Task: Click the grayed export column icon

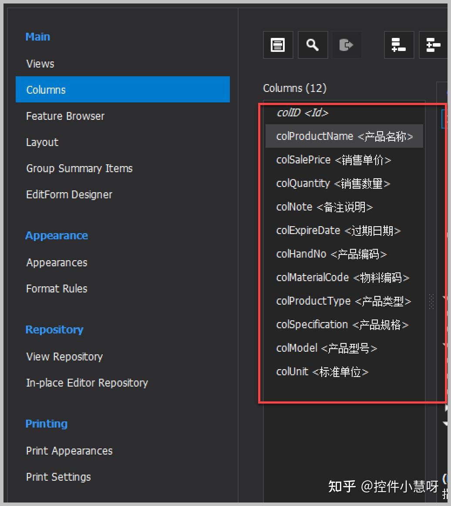Action: pos(347,44)
